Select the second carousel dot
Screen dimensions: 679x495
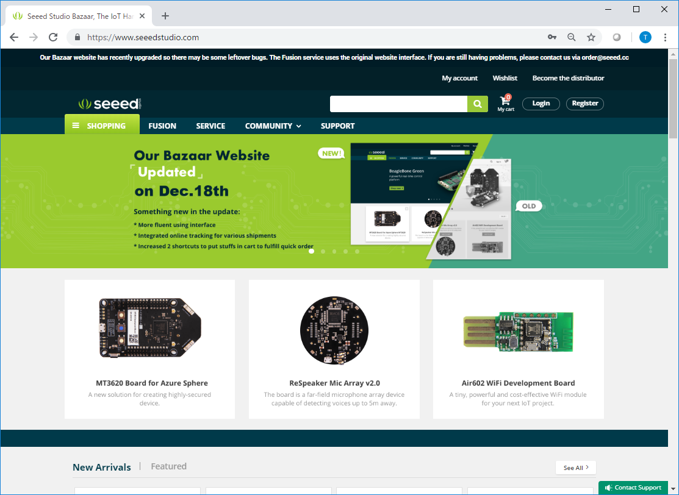[323, 251]
